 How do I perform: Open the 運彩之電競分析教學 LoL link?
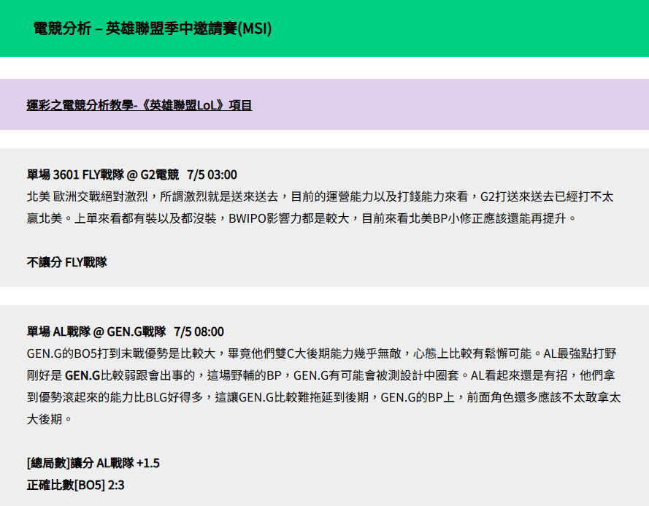(139, 105)
